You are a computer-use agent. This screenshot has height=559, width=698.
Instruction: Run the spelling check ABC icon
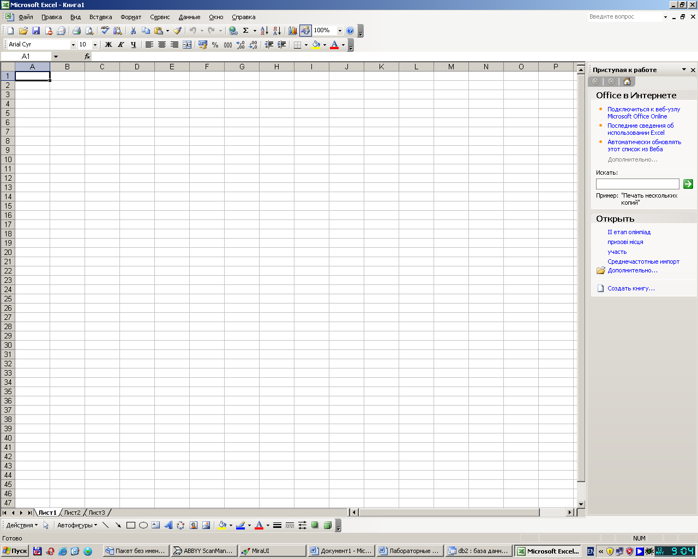(105, 31)
